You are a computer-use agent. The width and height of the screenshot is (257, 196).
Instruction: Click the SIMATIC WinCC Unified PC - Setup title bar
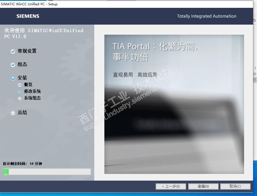tap(126, 4)
